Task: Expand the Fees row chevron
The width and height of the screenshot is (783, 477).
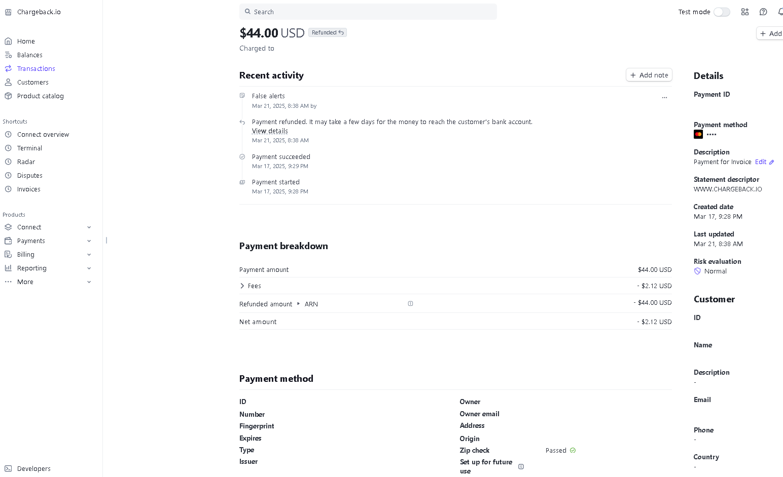Action: (242, 286)
